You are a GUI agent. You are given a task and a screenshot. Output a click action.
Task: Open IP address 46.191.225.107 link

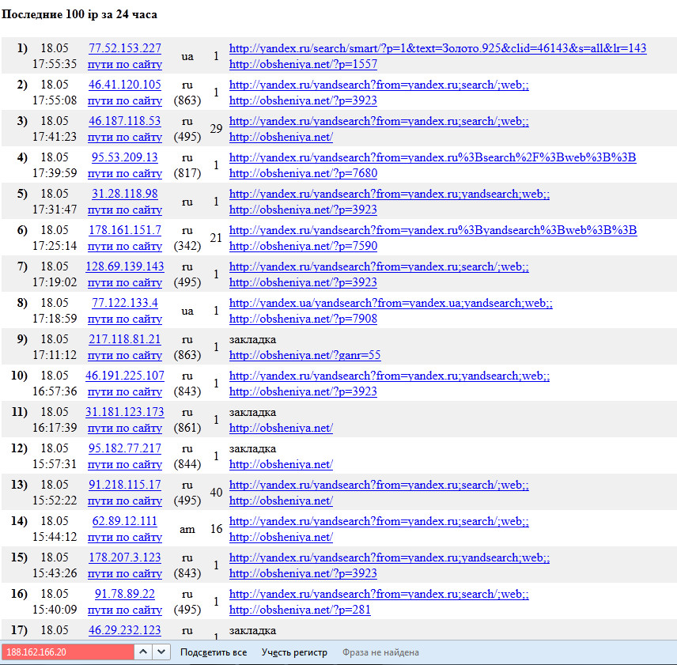click(125, 376)
